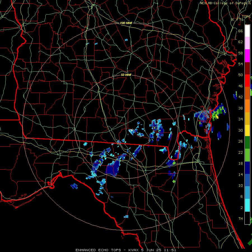Click the legend value "26"
The height and width of the screenshot is (252, 252).
coord(241,141)
